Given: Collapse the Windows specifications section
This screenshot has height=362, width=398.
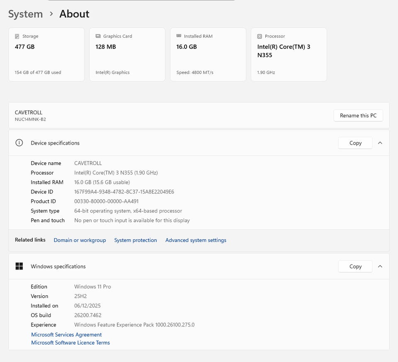Looking at the screenshot, I should pos(380,266).
